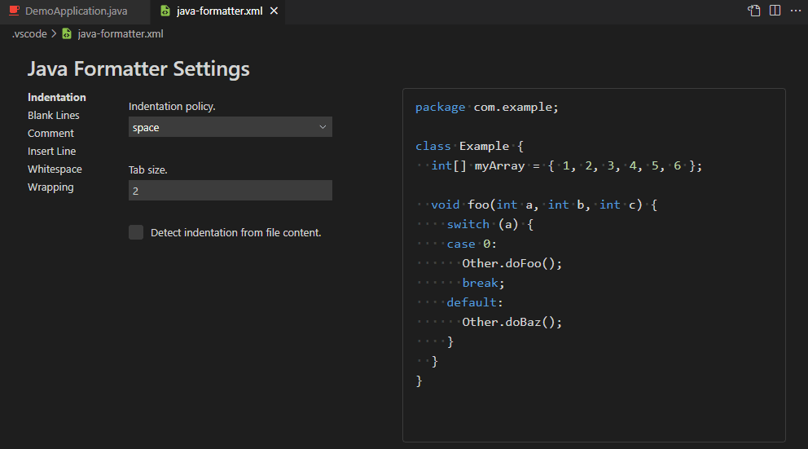Click the 'Tab size.' label

pyautogui.click(x=148, y=170)
